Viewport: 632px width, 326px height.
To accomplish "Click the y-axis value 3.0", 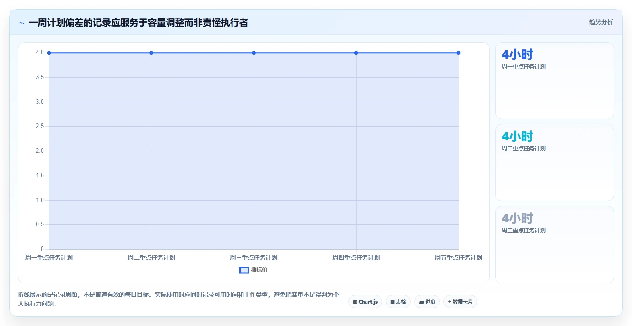I will tap(40, 102).
